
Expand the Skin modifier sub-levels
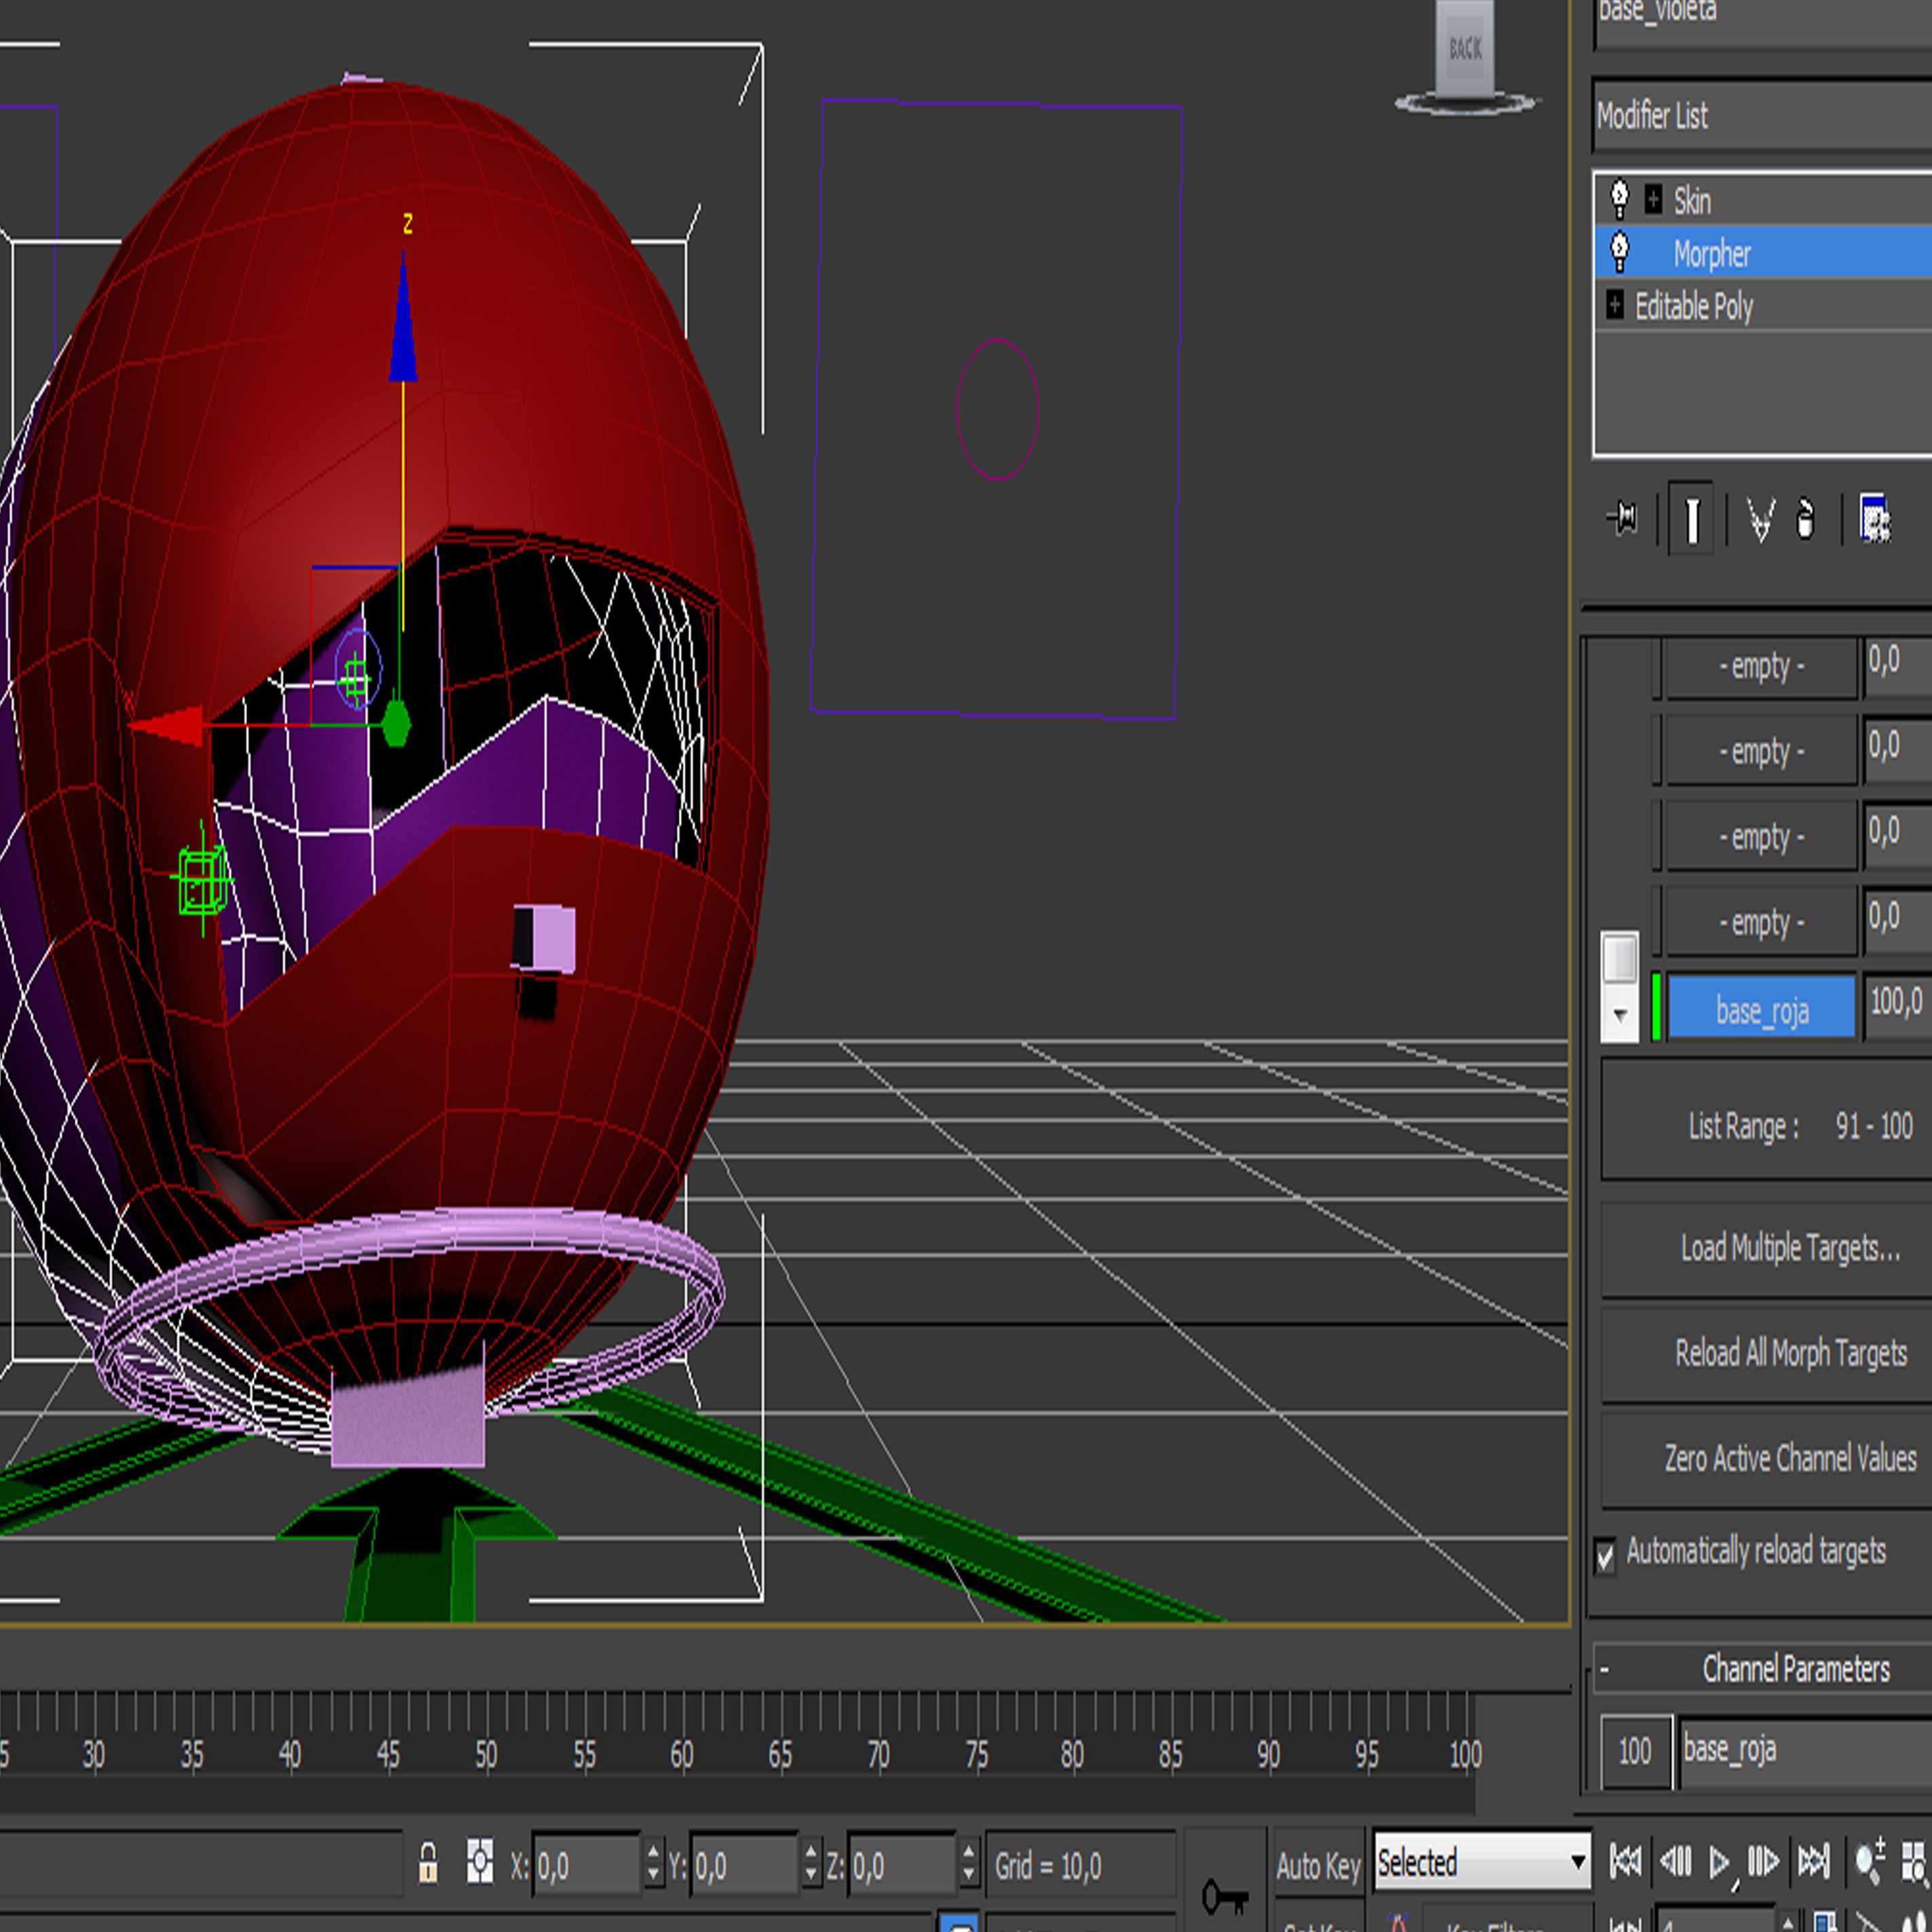pyautogui.click(x=1654, y=199)
